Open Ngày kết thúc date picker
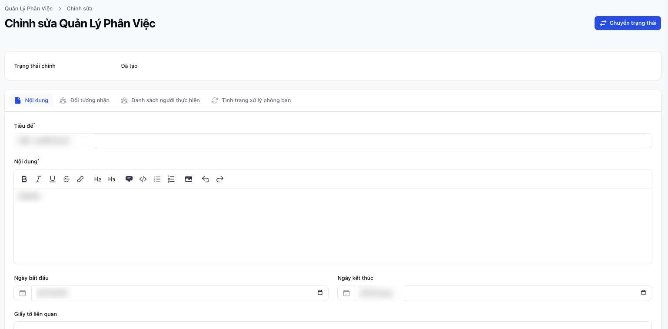The width and height of the screenshot is (668, 329). tap(643, 293)
